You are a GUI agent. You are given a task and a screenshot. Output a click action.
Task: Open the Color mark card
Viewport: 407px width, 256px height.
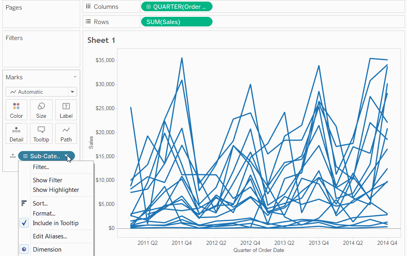point(16,110)
